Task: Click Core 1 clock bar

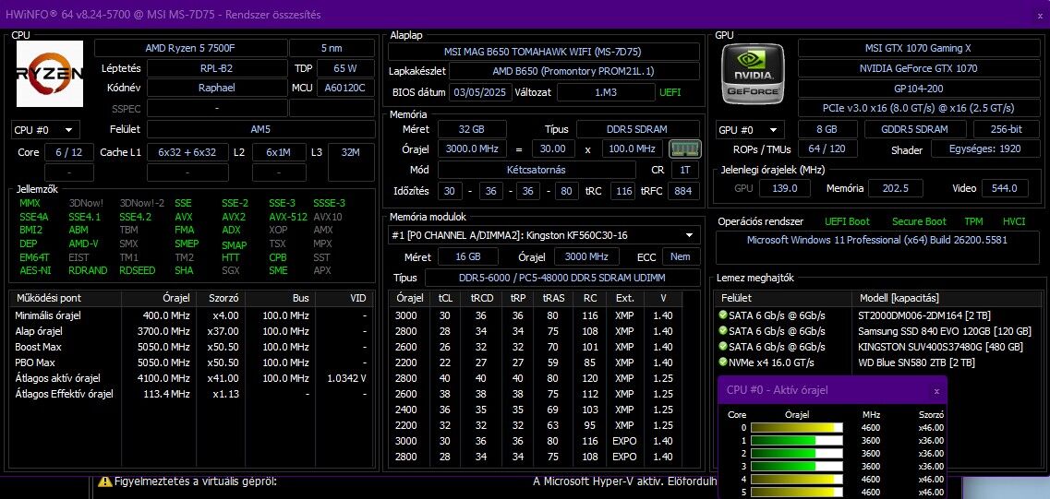Action: click(796, 441)
